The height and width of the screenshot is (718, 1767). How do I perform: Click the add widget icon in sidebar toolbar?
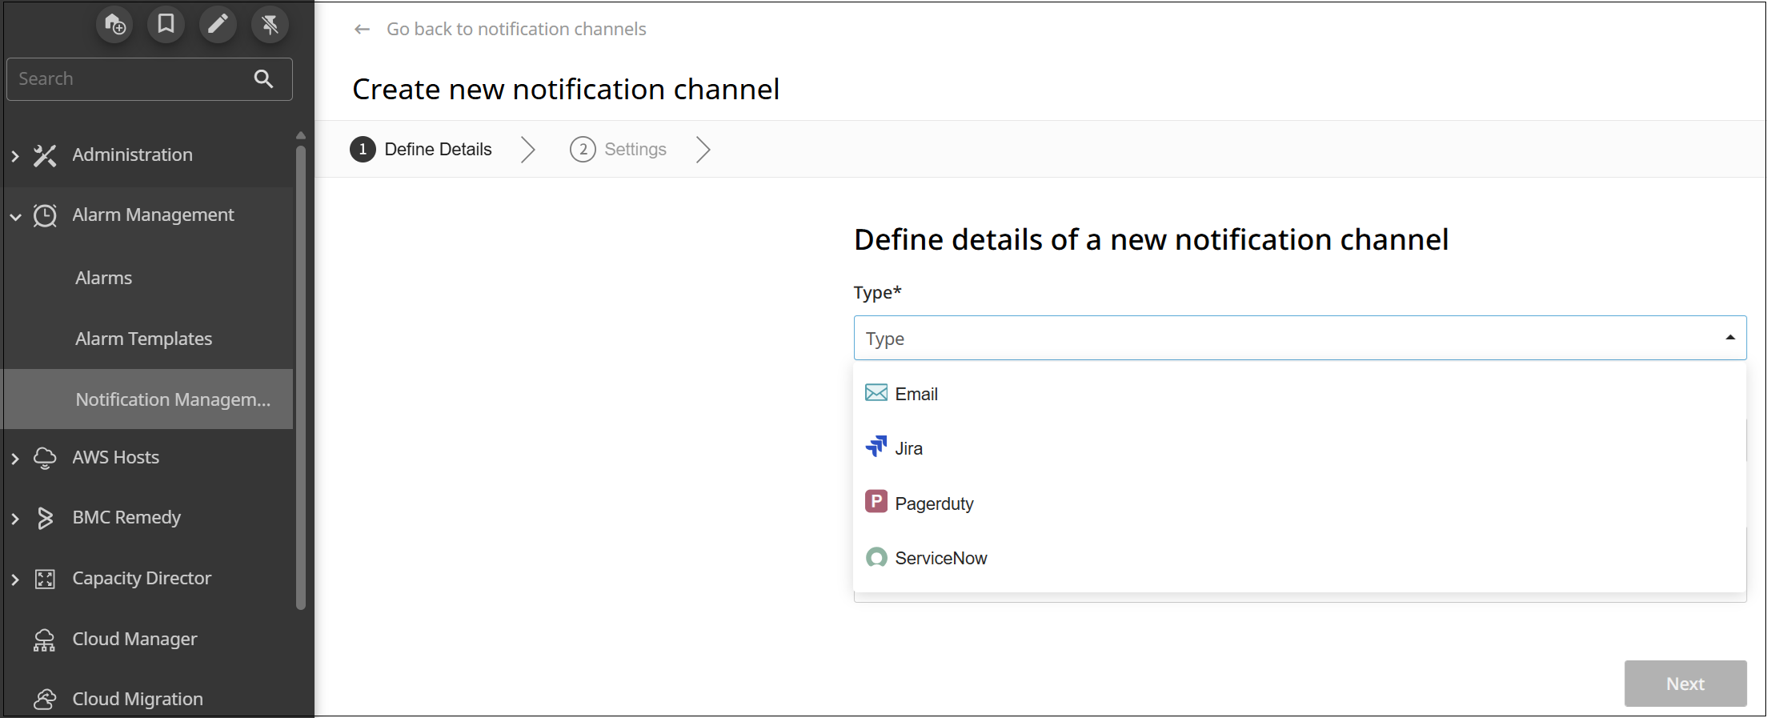point(114,25)
